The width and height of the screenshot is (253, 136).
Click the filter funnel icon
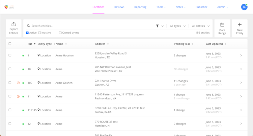pyautogui.click(x=157, y=26)
